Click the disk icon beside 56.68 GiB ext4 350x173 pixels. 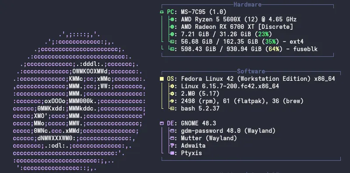tap(172, 42)
